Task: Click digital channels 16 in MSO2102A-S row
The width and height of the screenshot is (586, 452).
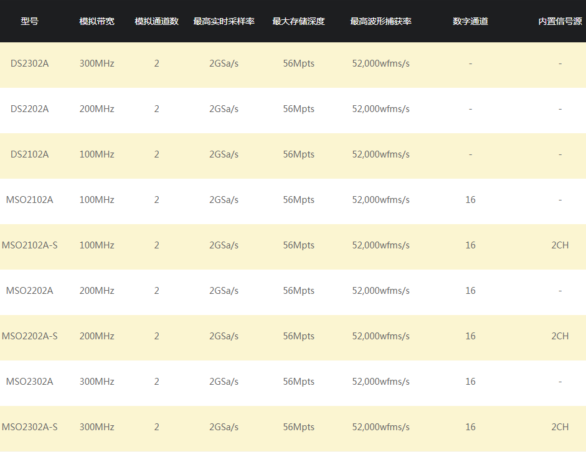Action: pyautogui.click(x=471, y=245)
